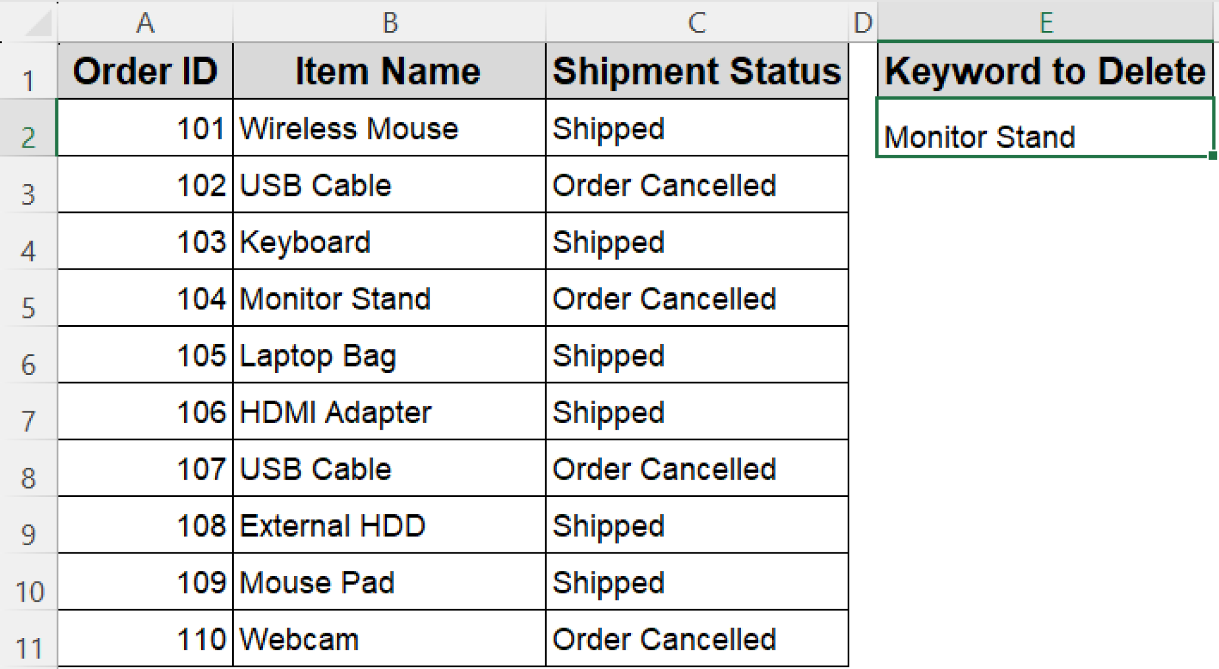Select column C header
Image resolution: width=1219 pixels, height=669 pixels.
click(x=696, y=23)
